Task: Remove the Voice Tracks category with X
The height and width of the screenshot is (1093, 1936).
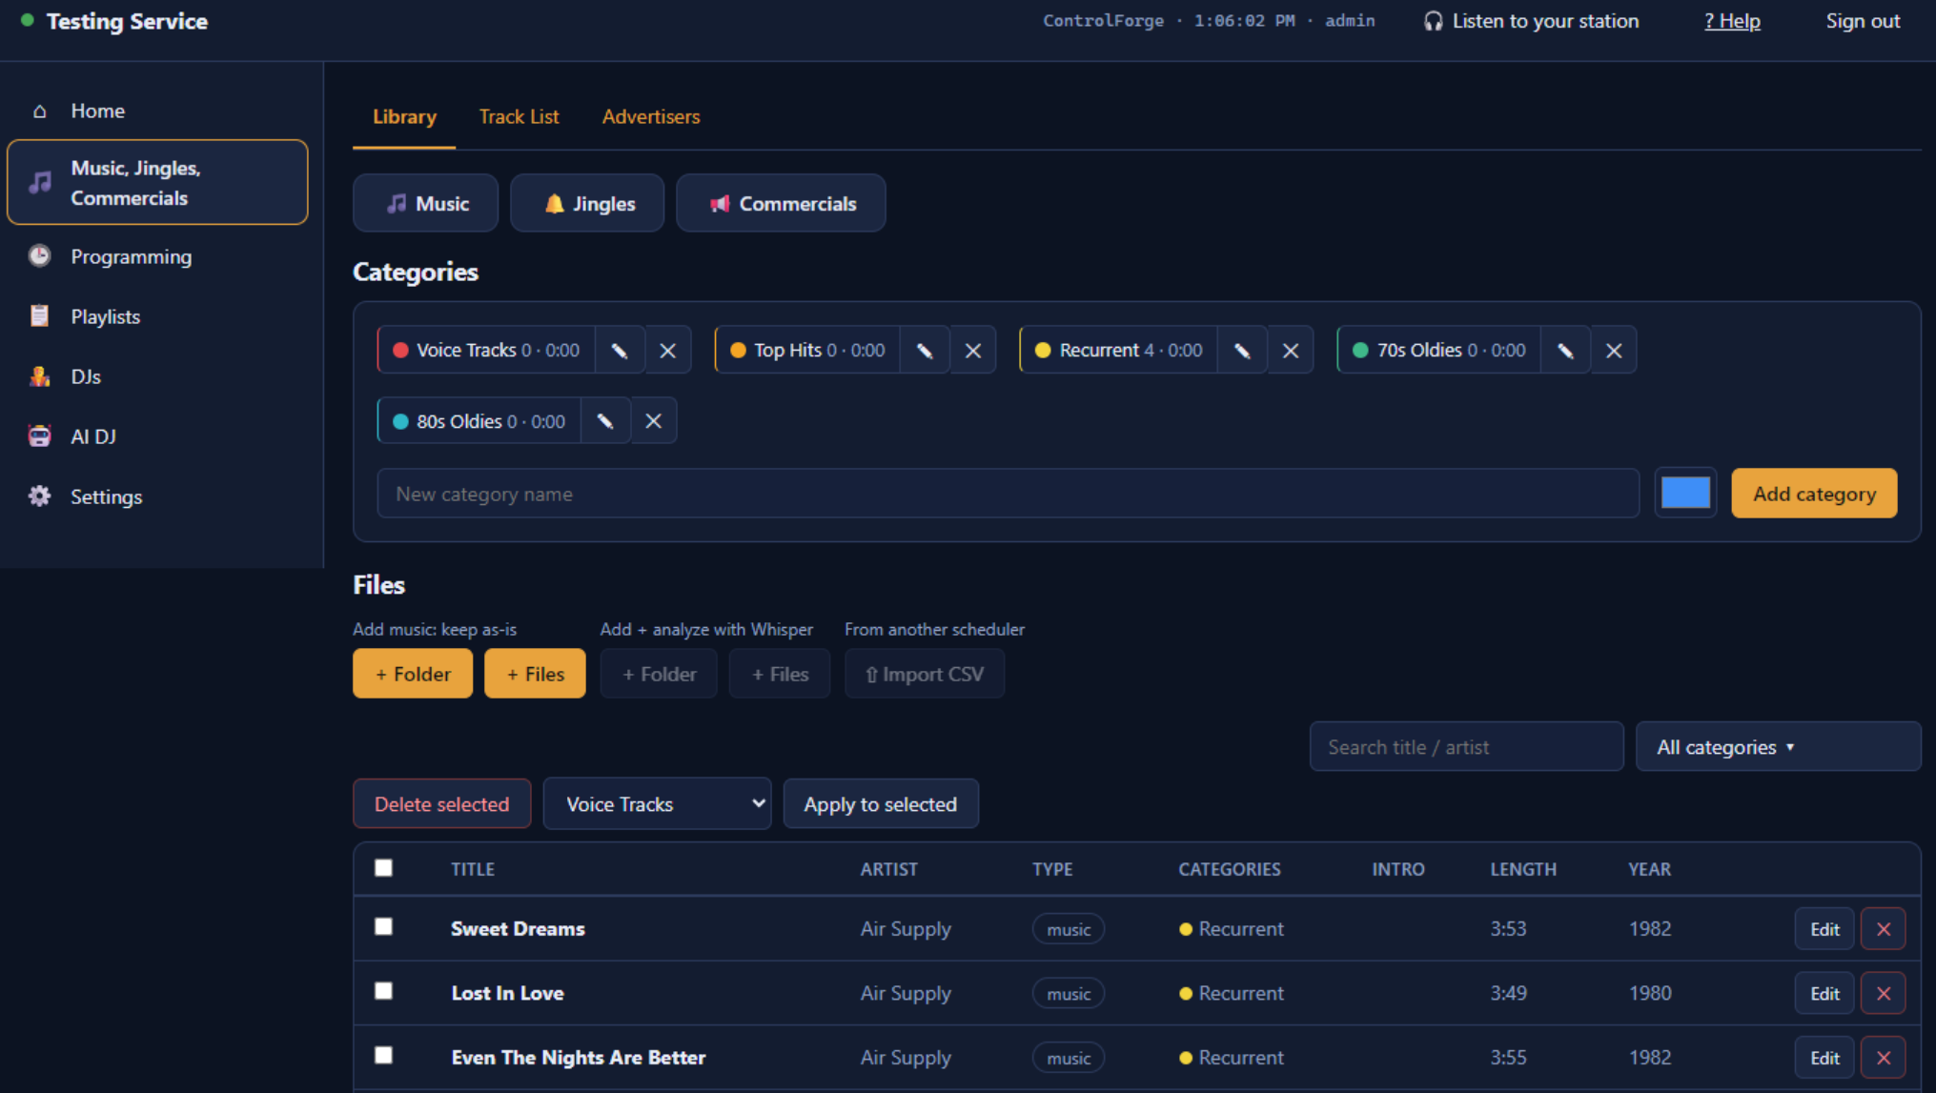Action: [668, 351]
